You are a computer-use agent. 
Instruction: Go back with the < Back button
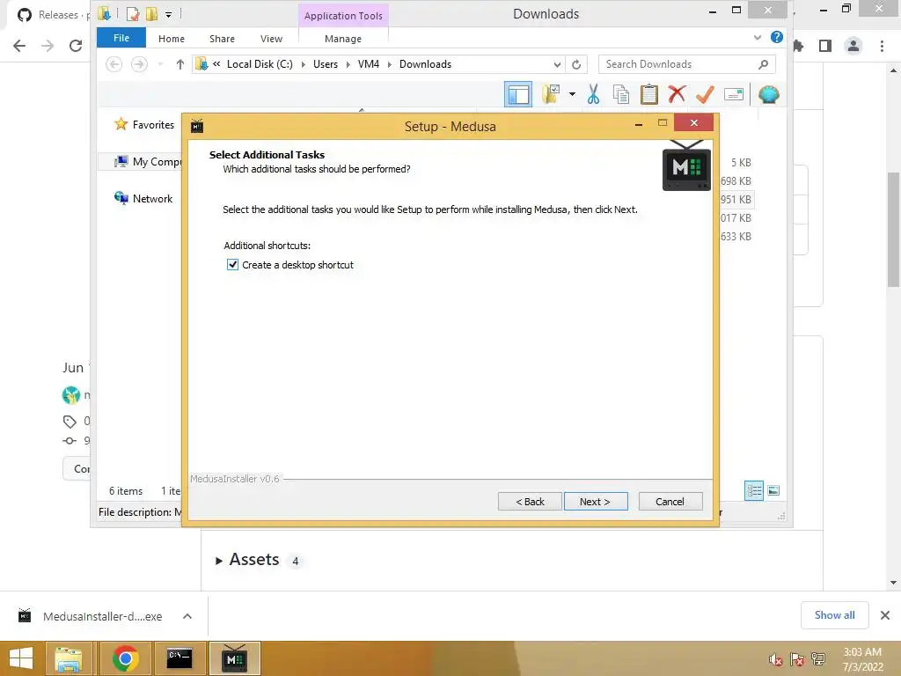click(x=530, y=501)
